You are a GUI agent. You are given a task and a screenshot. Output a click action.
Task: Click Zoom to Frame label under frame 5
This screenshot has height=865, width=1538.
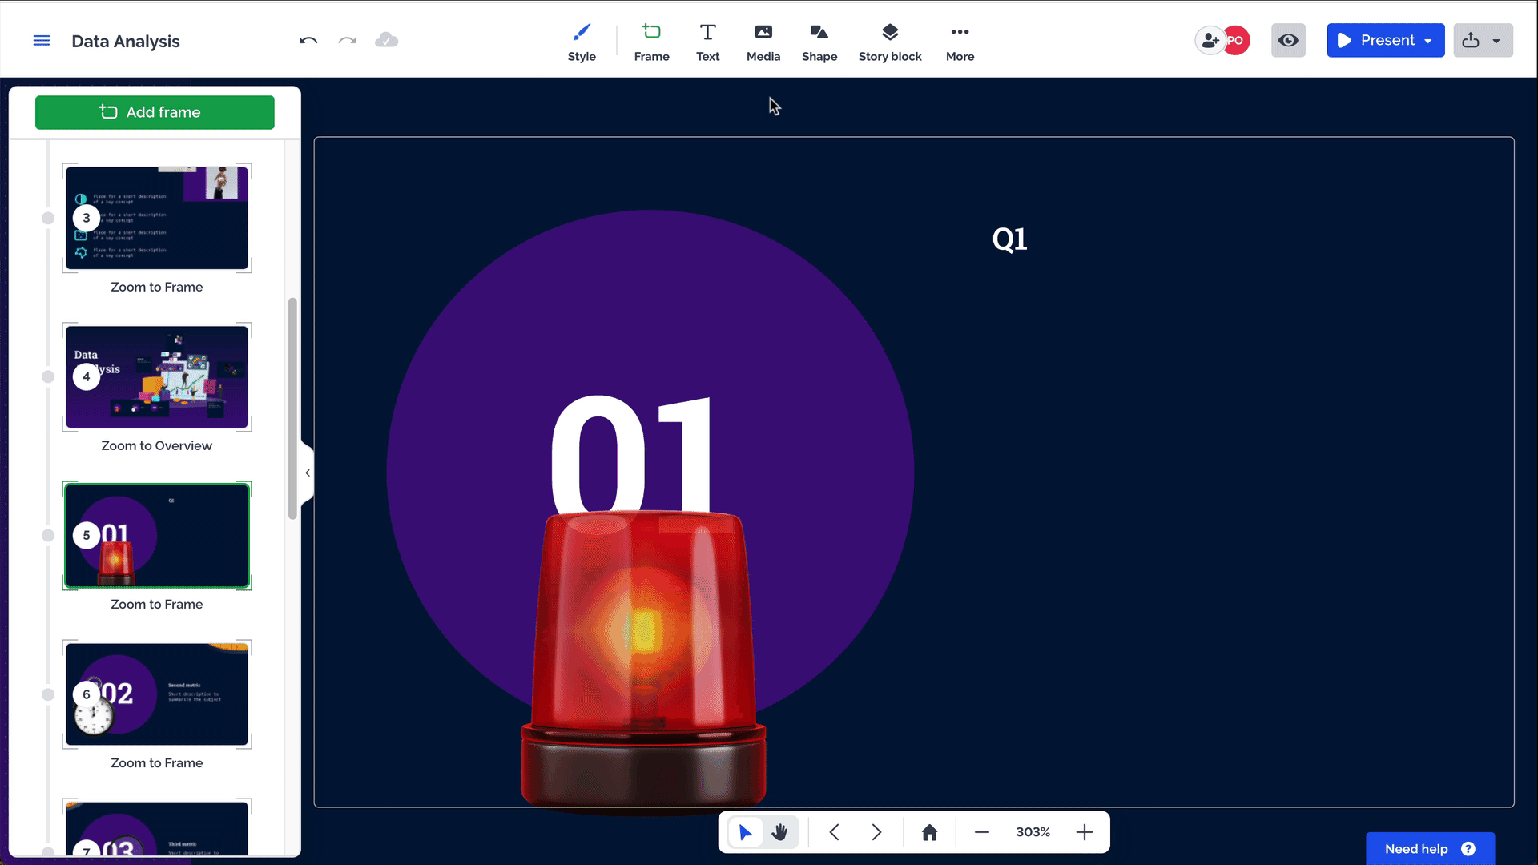(157, 604)
